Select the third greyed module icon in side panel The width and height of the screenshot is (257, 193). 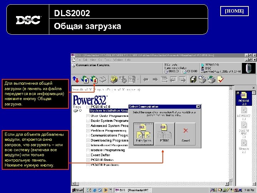[x=244, y=130]
